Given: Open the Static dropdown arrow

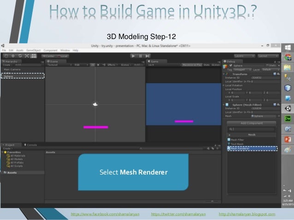Looking at the screenshot, I should coord(279,66).
